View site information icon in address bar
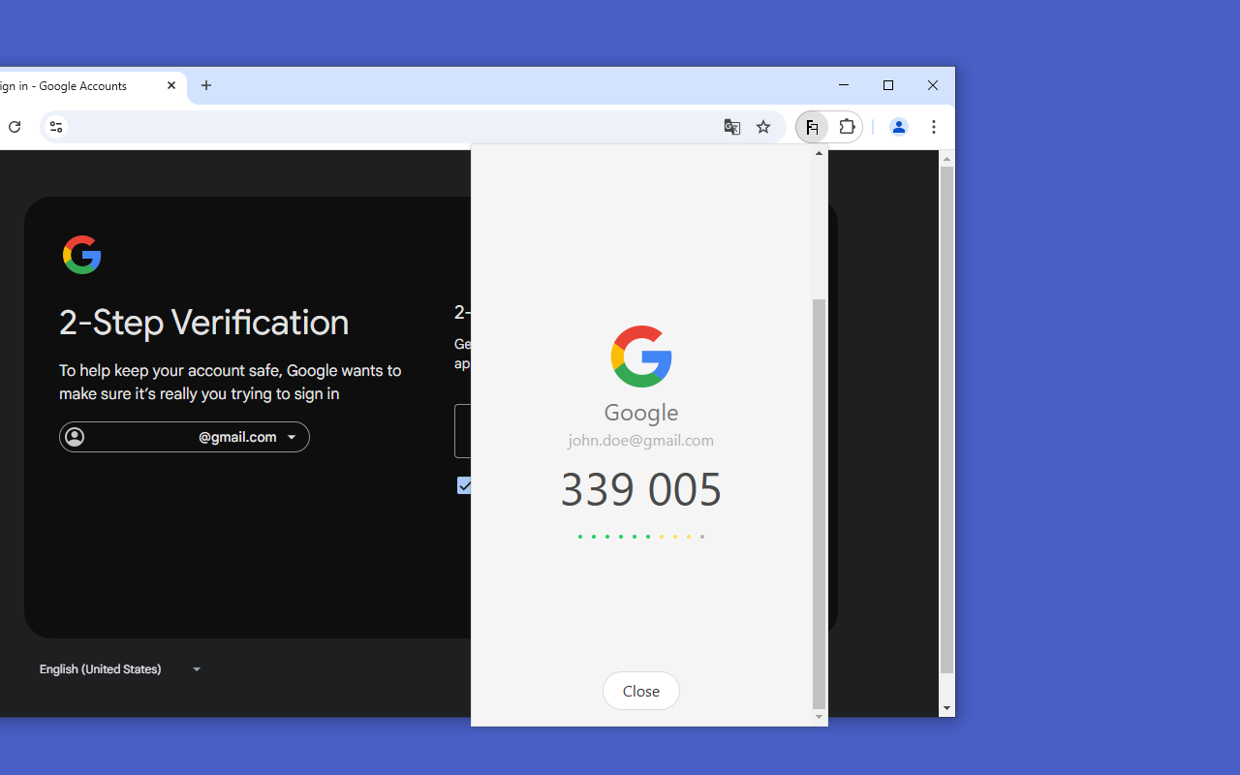This screenshot has height=775, width=1240. point(56,127)
